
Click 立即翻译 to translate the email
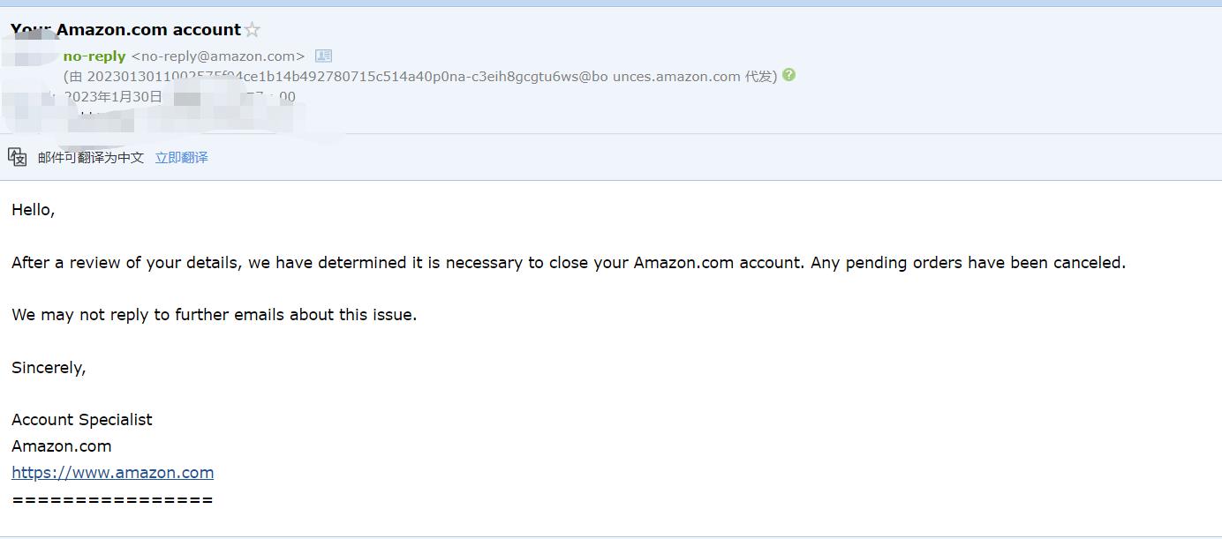(181, 157)
